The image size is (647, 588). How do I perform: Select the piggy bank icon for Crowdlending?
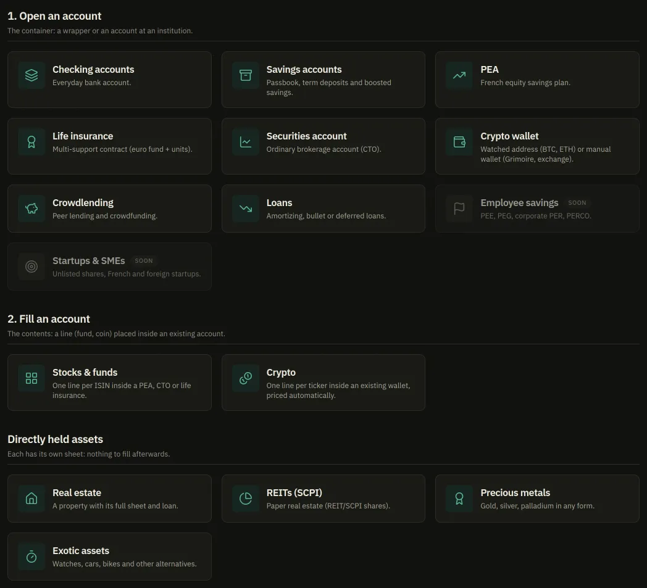pyautogui.click(x=31, y=209)
